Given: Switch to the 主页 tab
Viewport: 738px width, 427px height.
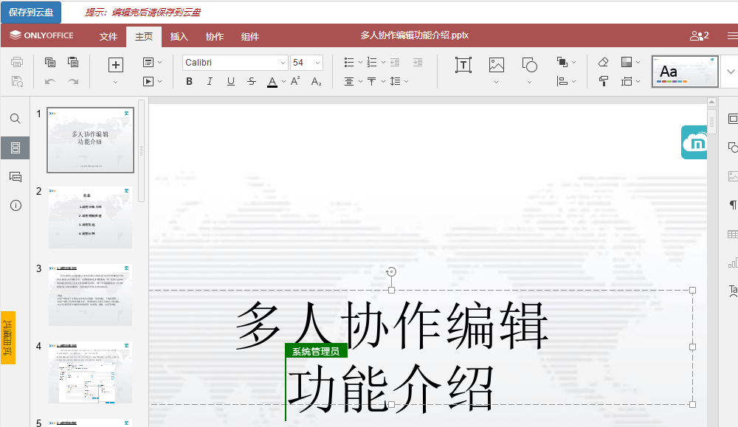Looking at the screenshot, I should point(144,37).
